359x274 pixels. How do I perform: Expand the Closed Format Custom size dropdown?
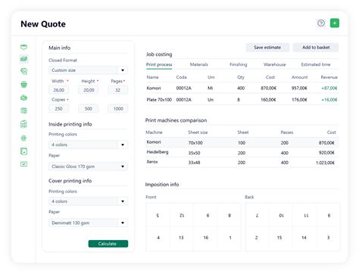point(88,70)
